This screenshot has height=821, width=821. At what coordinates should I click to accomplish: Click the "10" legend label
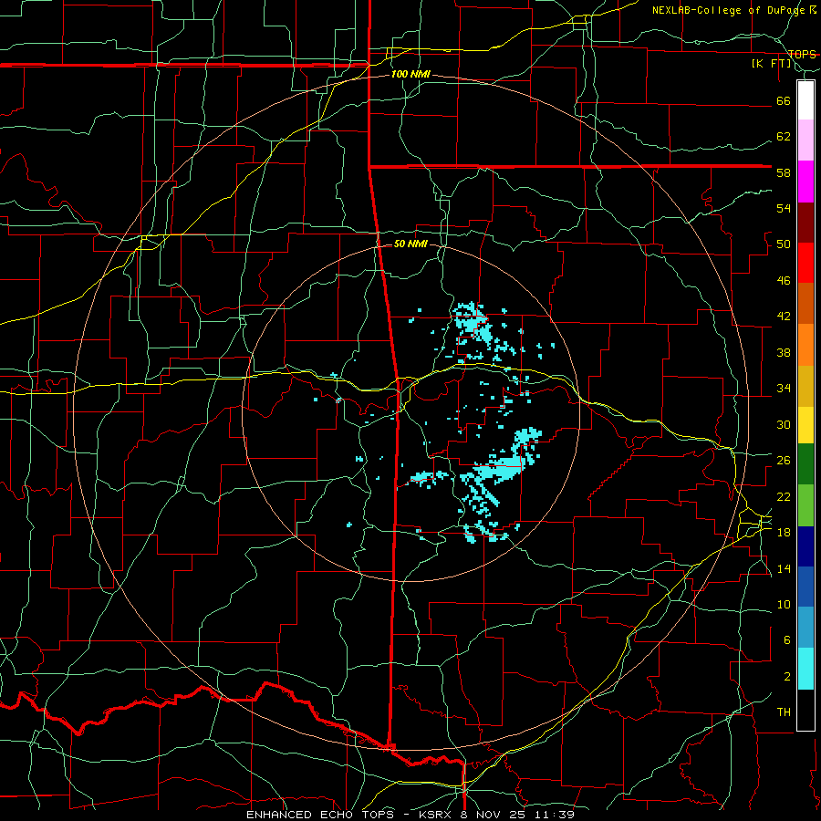[x=784, y=605]
